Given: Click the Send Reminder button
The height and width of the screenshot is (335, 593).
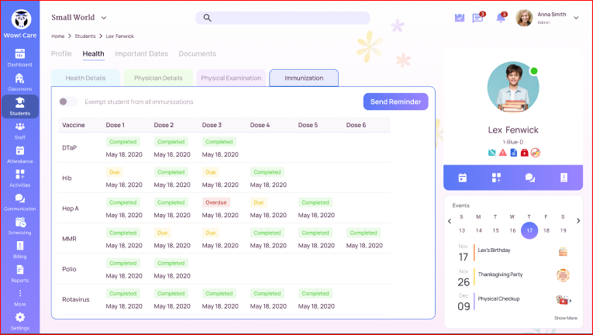Looking at the screenshot, I should (x=395, y=102).
